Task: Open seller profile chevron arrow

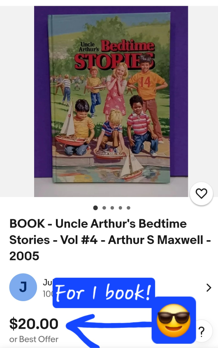Action: [209, 288]
